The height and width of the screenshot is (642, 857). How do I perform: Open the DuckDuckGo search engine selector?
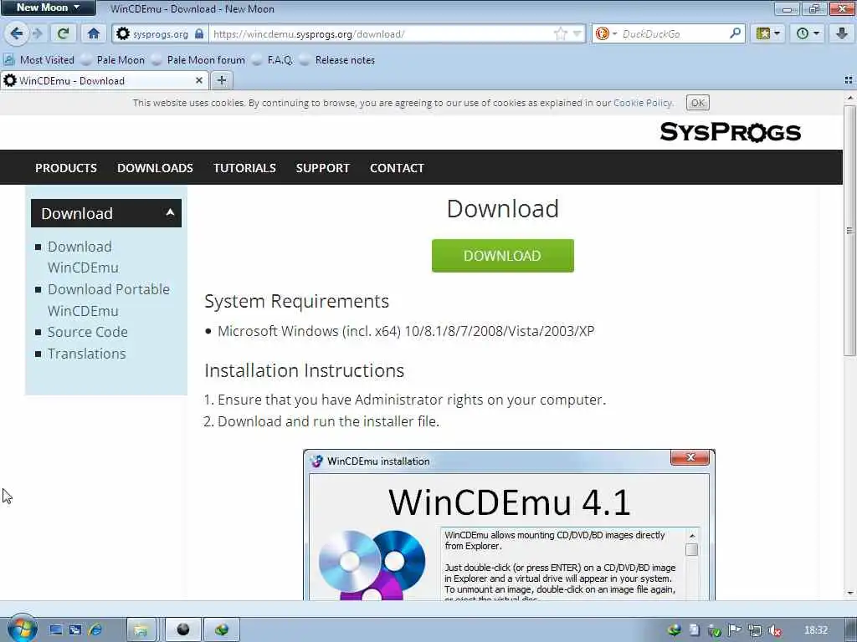[606, 33]
